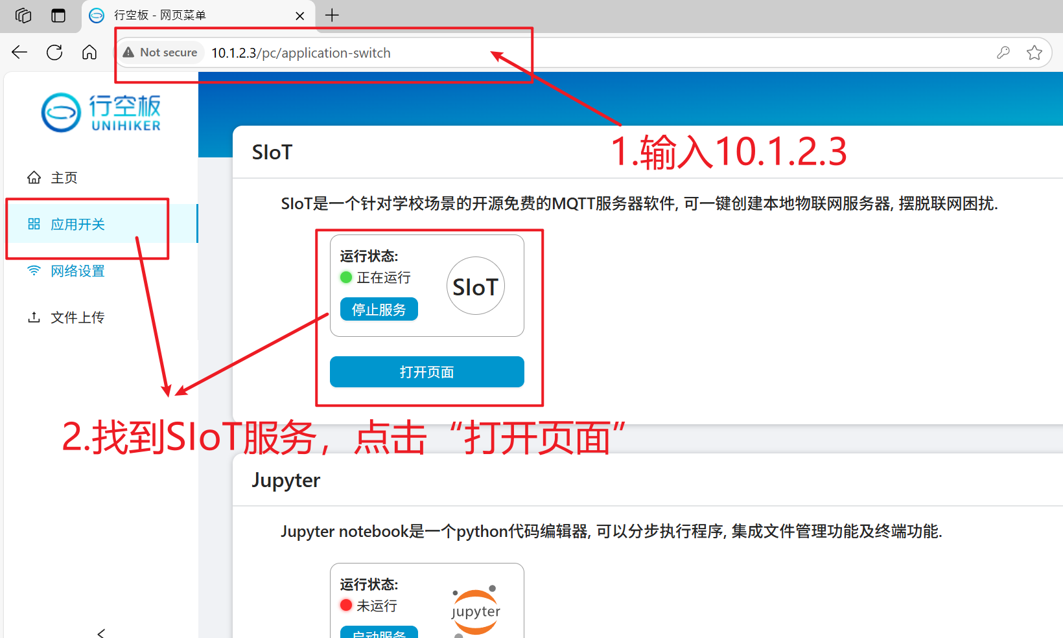Click the SIoT description starting 'SIoT是一个针对学校场景'
This screenshot has height=638, width=1063.
point(639,203)
